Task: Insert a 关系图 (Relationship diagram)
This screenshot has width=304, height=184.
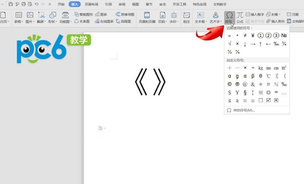Action: tap(82, 21)
